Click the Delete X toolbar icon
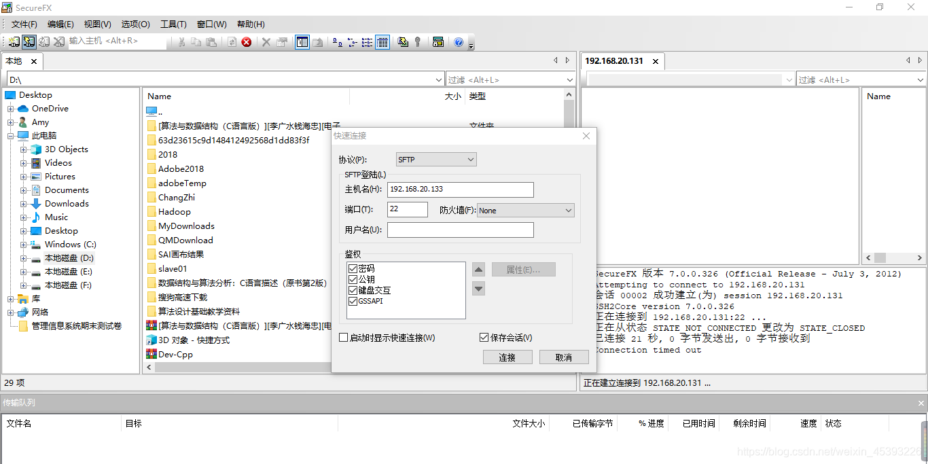Viewport: 928px width, 464px height. click(266, 41)
